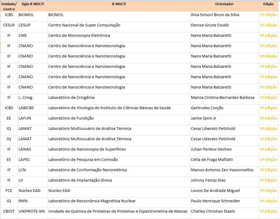Open the 1ª Edição link for the LANAS row

point(268,149)
